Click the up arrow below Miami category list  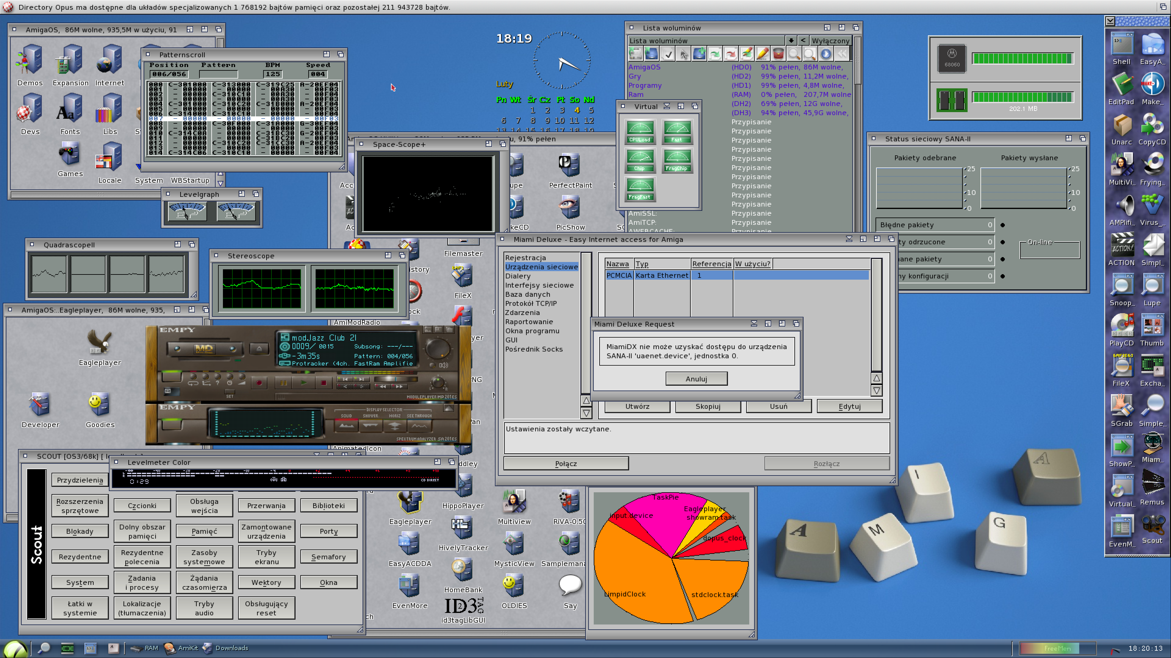(x=586, y=401)
